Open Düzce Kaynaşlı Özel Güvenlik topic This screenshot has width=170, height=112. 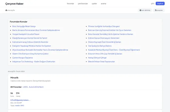105,42
